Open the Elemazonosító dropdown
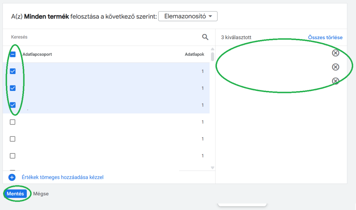The height and width of the screenshot is (210, 356). pyautogui.click(x=188, y=16)
